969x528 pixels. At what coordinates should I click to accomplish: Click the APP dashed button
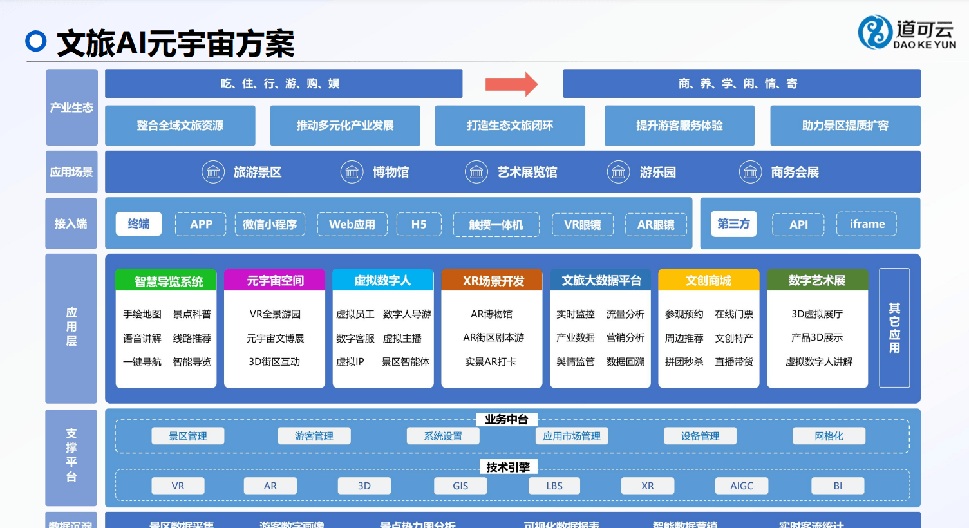click(201, 224)
